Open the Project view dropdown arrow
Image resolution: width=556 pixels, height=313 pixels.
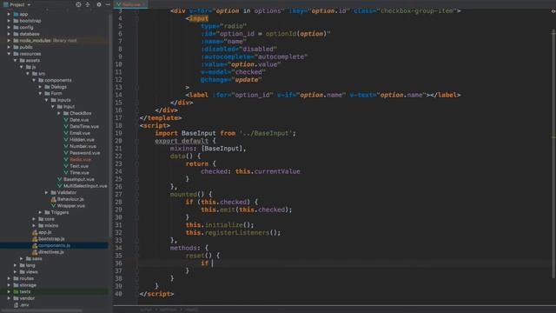coord(29,5)
